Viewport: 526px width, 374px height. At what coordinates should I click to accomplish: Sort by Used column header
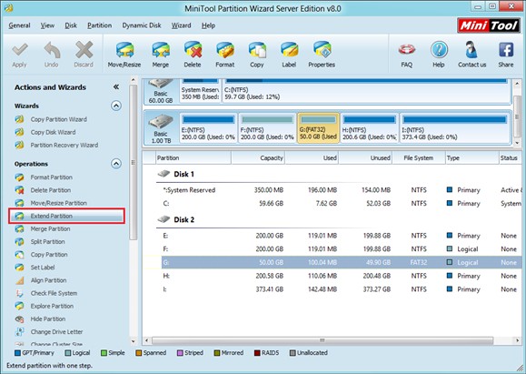(312, 158)
